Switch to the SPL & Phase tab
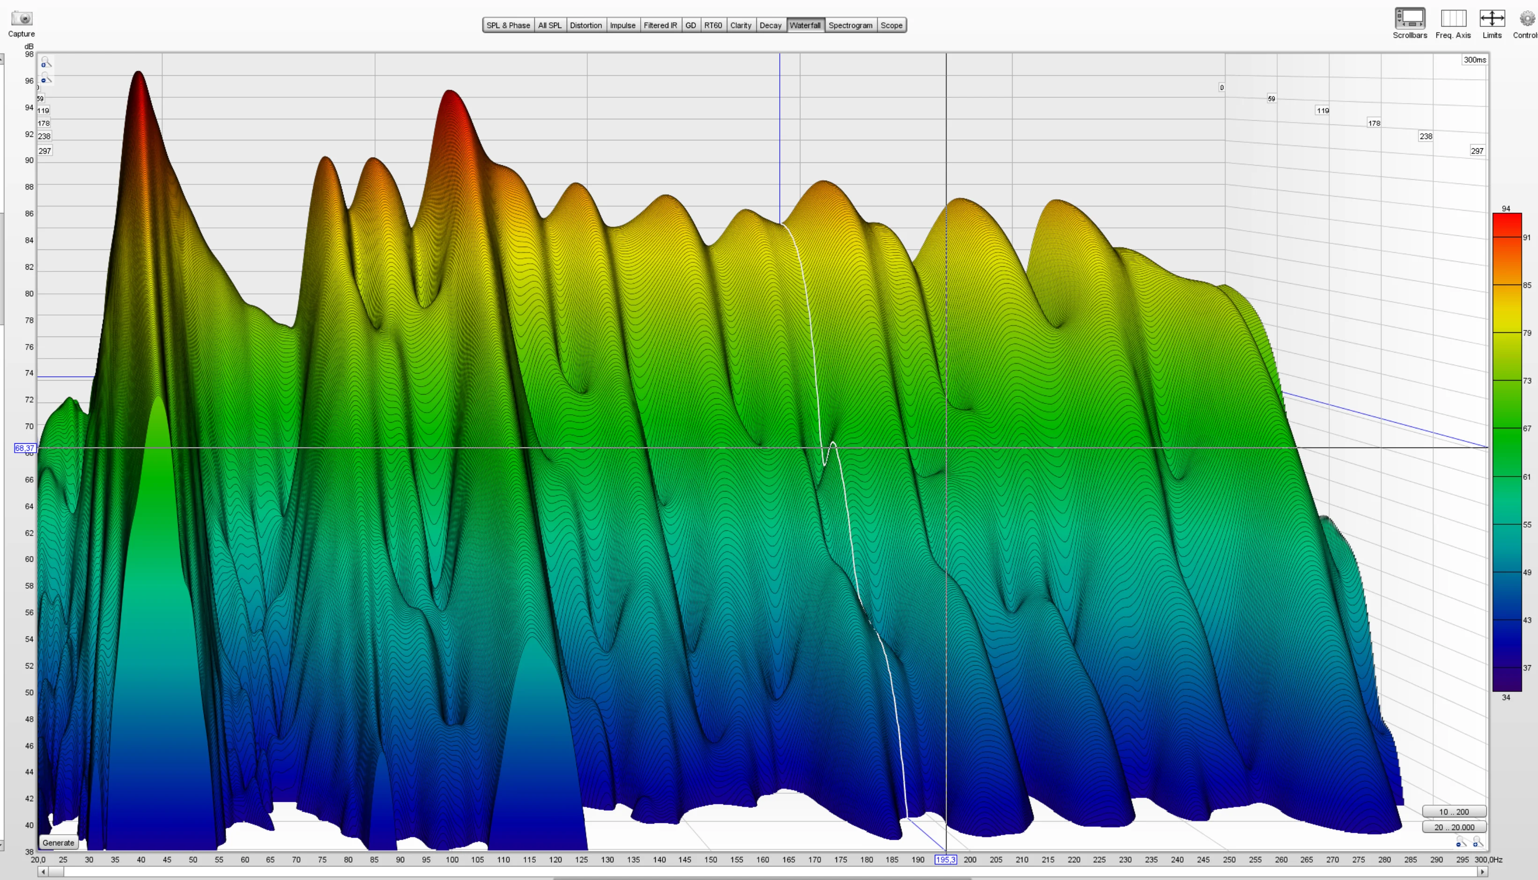This screenshot has height=880, width=1538. pos(508,25)
